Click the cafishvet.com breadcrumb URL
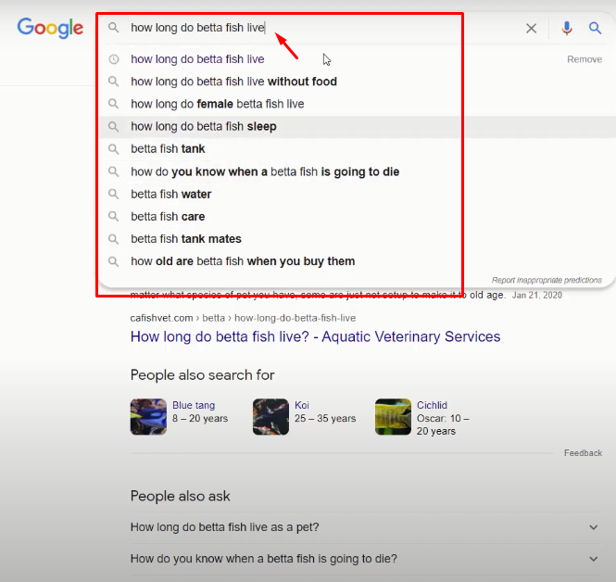The image size is (616, 582). (243, 318)
